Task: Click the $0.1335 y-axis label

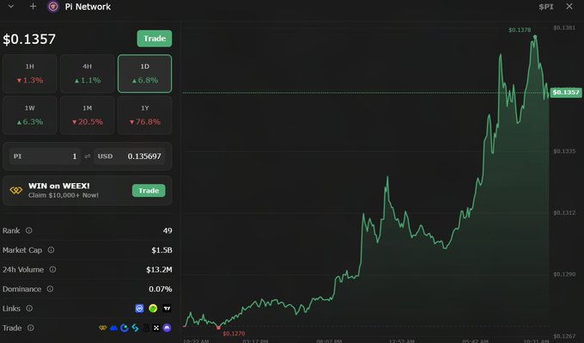Action: [564, 151]
